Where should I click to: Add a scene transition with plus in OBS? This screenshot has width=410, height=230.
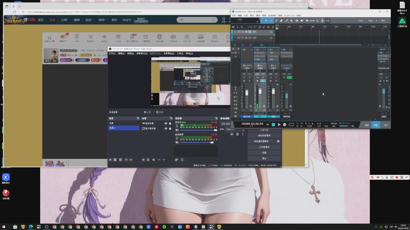(x=232, y=134)
